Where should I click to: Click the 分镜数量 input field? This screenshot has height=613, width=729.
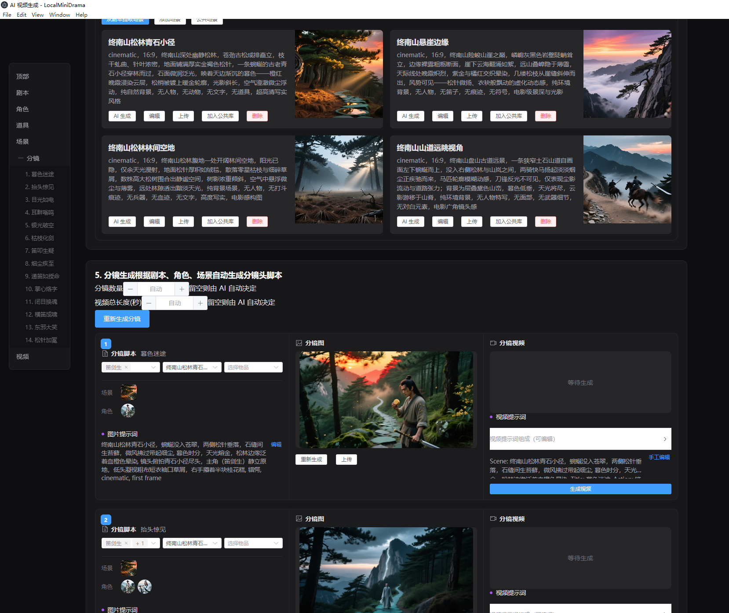click(x=156, y=289)
